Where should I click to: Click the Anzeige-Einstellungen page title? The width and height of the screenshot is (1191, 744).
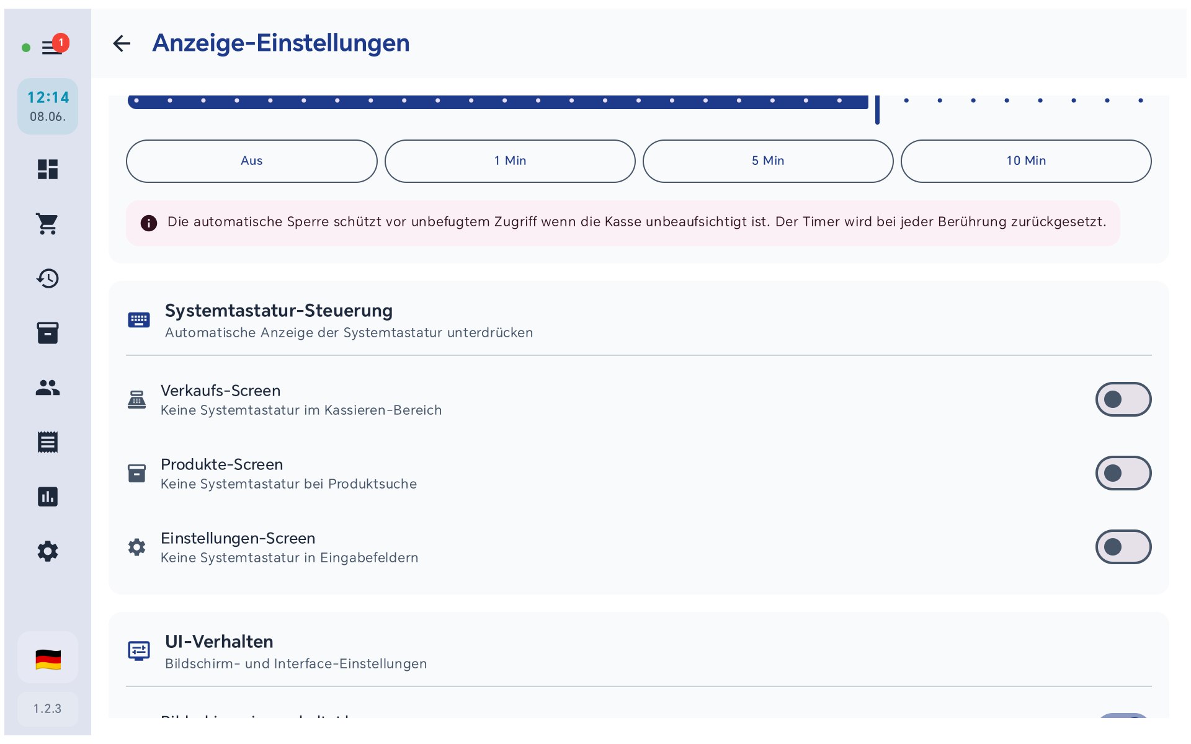click(x=281, y=43)
